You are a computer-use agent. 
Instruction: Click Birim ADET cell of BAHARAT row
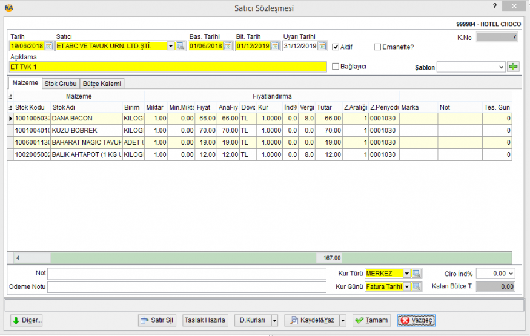coord(133,142)
